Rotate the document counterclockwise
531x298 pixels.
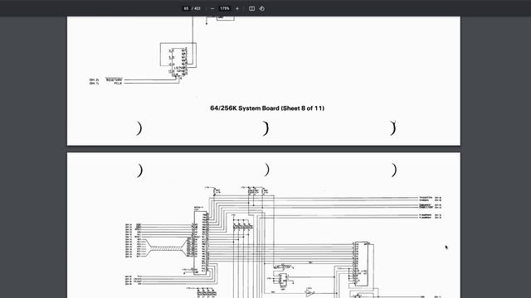tap(262, 8)
